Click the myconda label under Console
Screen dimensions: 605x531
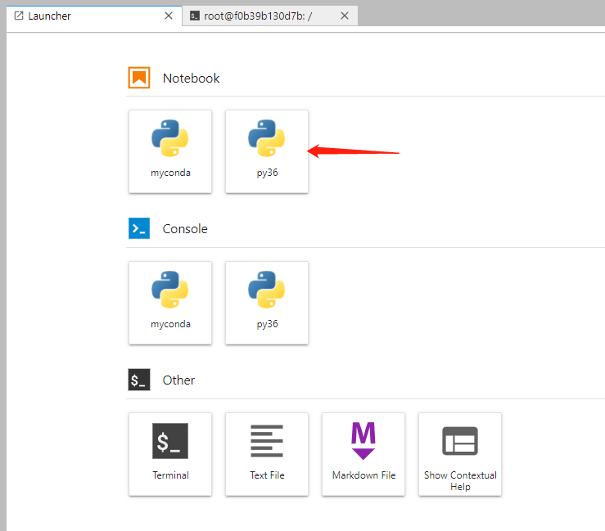click(x=170, y=324)
